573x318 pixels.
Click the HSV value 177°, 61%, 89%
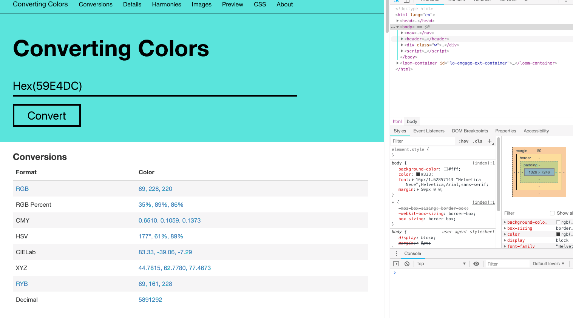point(161,236)
